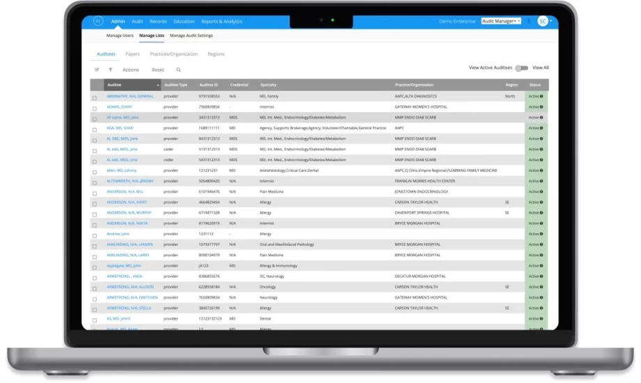641x383 pixels.
Task: Click the status info icon for ARMSTRONG, N/A, GRETCHEN
Action: (x=541, y=297)
